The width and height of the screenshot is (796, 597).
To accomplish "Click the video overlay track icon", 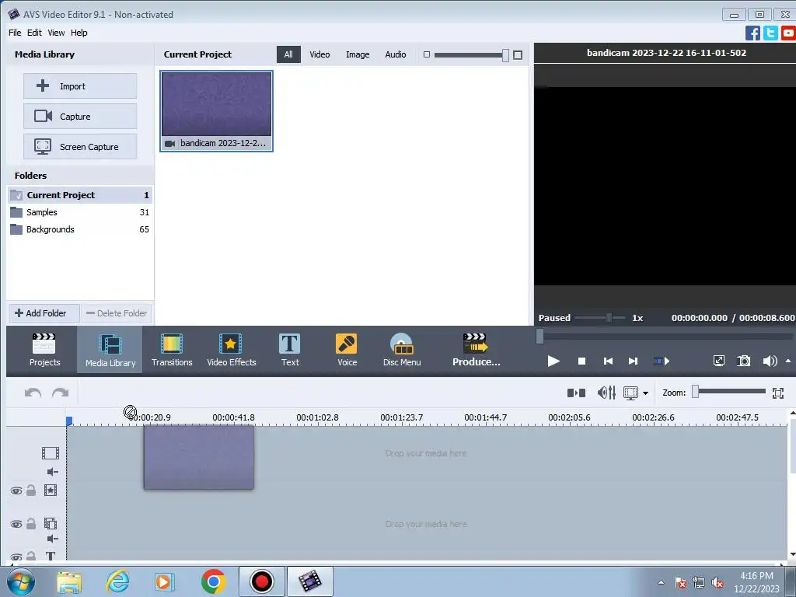I will coord(51,523).
